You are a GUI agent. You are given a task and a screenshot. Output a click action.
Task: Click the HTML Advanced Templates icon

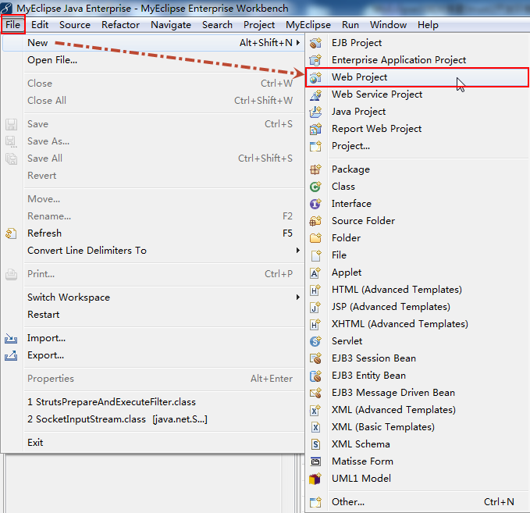click(315, 290)
